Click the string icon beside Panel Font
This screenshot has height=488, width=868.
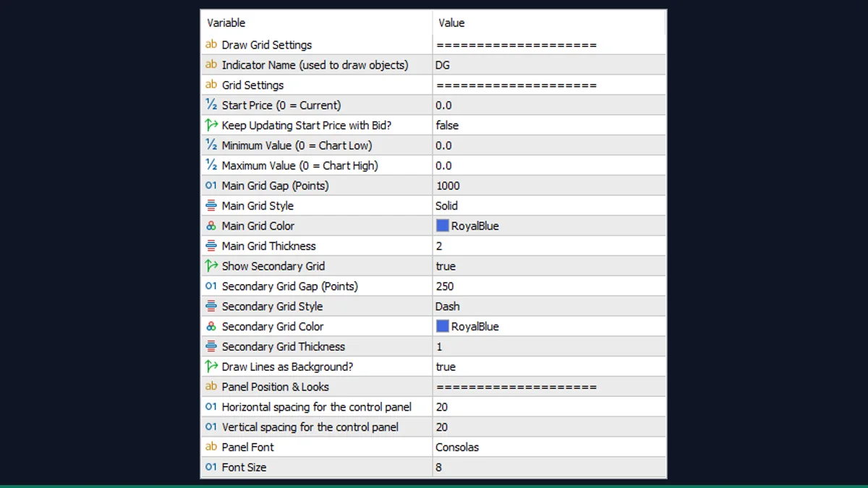point(211,447)
